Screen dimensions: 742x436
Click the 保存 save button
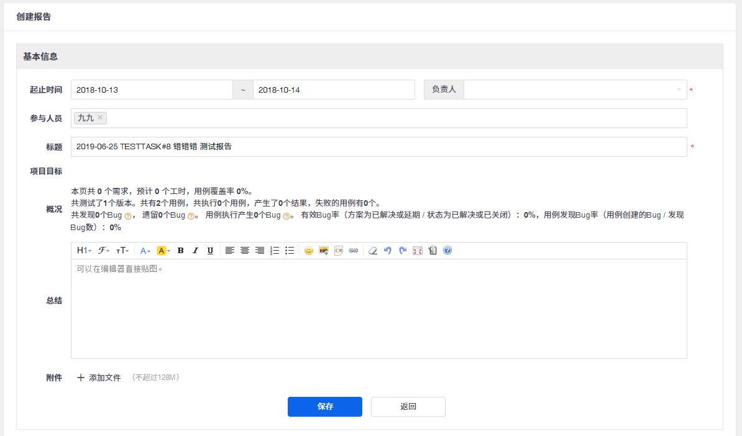pyautogui.click(x=324, y=407)
